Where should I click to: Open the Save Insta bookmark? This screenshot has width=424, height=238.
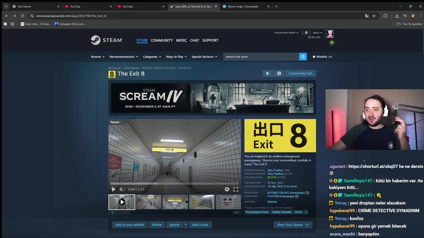(x=35, y=24)
